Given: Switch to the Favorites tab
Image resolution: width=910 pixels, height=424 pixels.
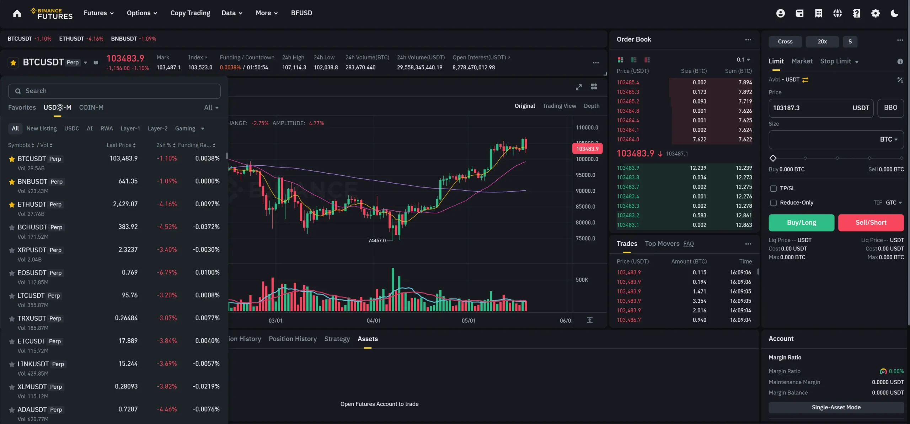Looking at the screenshot, I should [22, 107].
